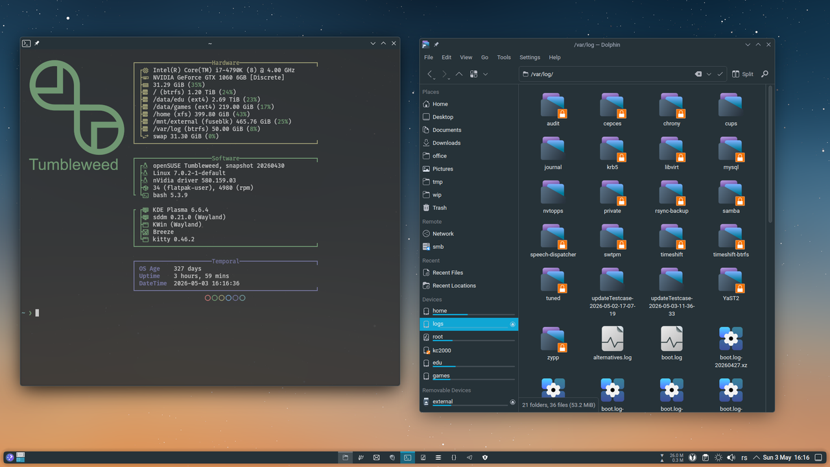Select the zypp folder icon
This screenshot has height=467, width=830.
click(x=553, y=339)
